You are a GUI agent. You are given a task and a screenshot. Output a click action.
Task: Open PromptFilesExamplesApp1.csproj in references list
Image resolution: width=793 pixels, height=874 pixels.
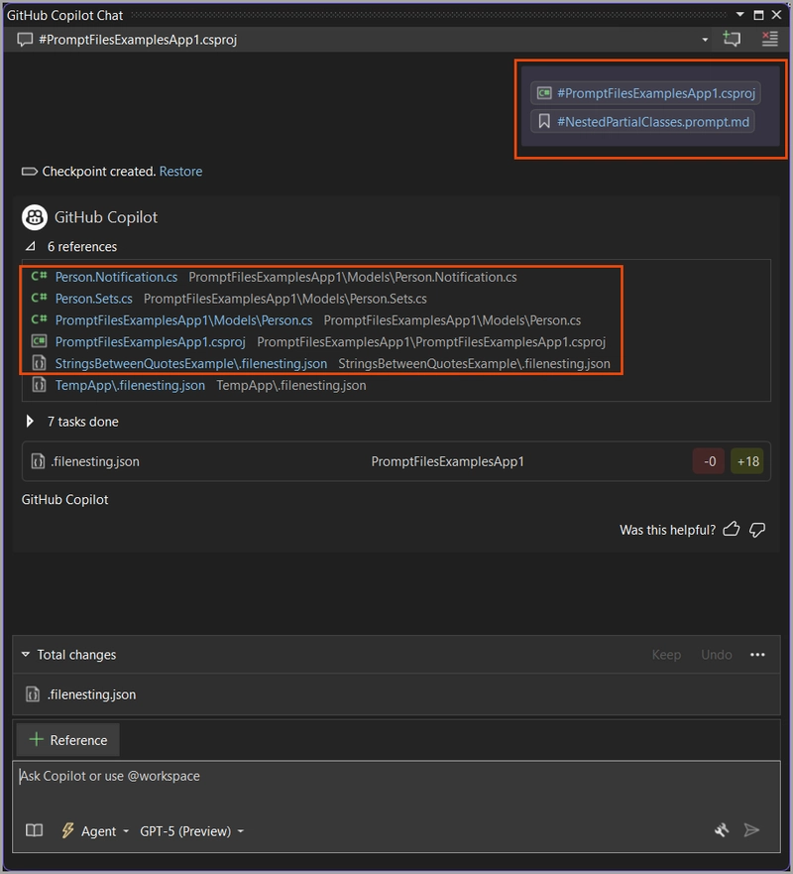click(x=151, y=341)
